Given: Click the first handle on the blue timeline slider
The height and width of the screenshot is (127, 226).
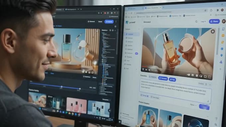Looking at the screenshot, I should 61,87.
